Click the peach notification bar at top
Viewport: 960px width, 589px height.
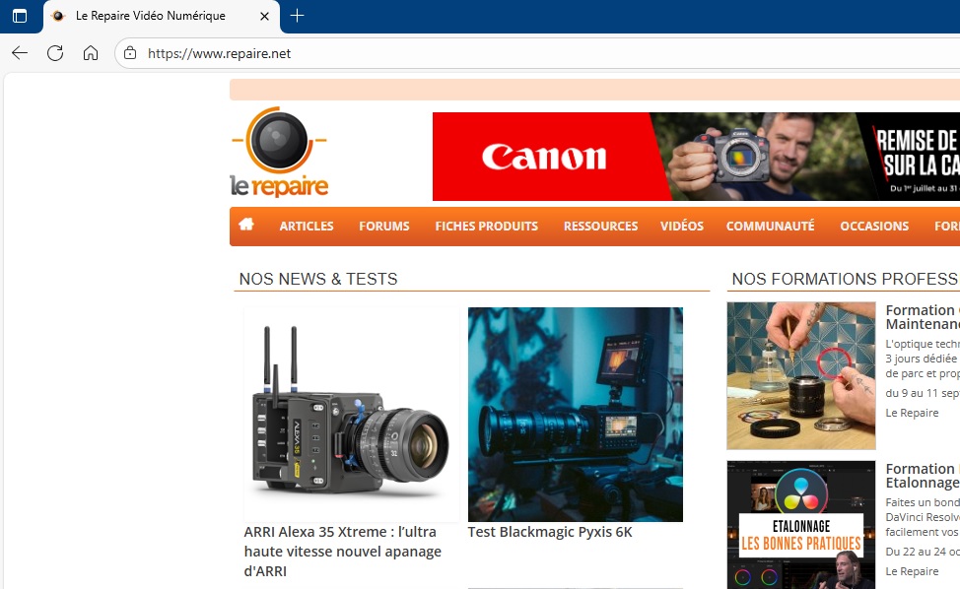(594, 90)
